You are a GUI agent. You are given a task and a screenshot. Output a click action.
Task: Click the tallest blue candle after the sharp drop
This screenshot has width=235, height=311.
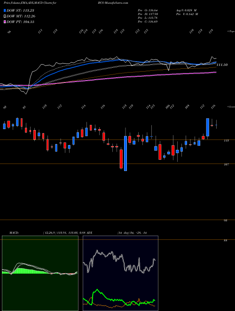pos(125,153)
